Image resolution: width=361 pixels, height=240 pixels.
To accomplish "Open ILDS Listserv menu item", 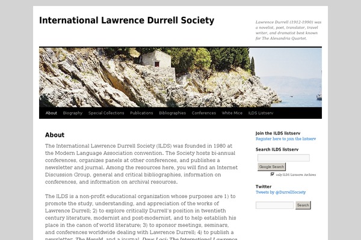I will click(x=261, y=113).
